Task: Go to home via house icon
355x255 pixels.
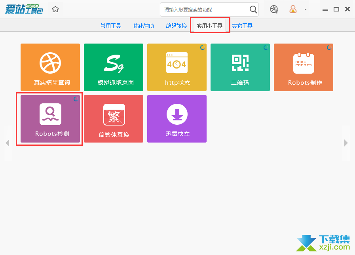Action: coord(55,9)
